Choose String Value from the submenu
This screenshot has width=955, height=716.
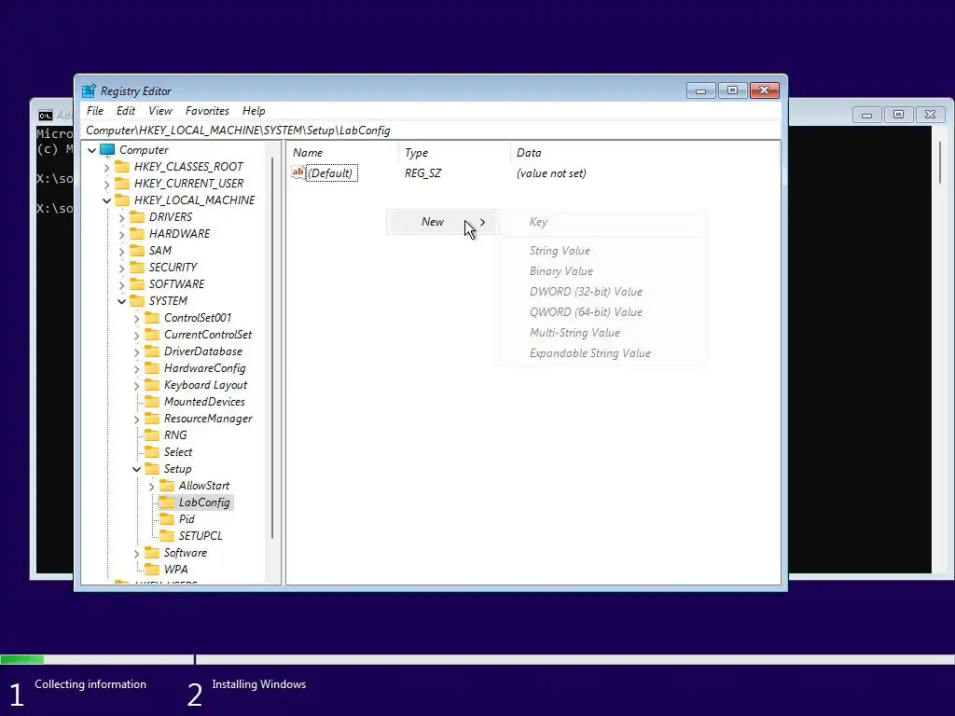[600, 251]
